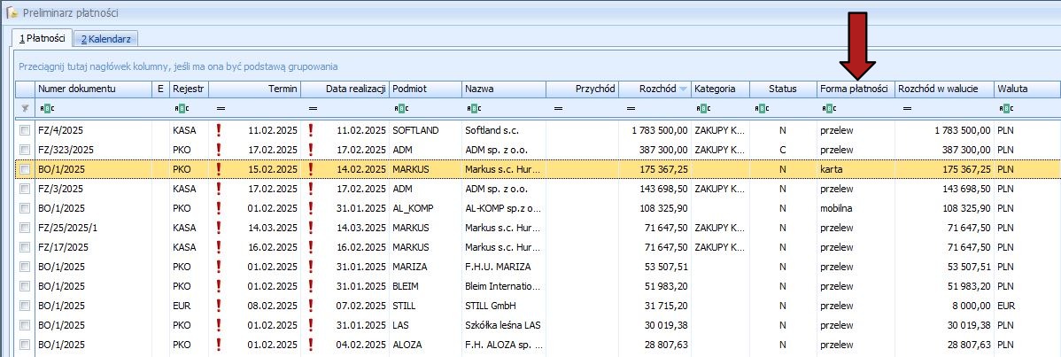Open filter condition icon under Forma płatności
1061x357 pixels.
point(830,108)
